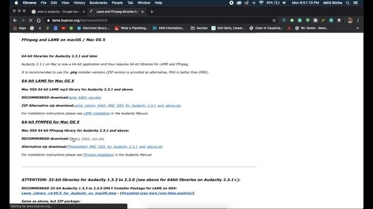Open the History menu
The height and width of the screenshot is (209, 373).
pos(79,3)
